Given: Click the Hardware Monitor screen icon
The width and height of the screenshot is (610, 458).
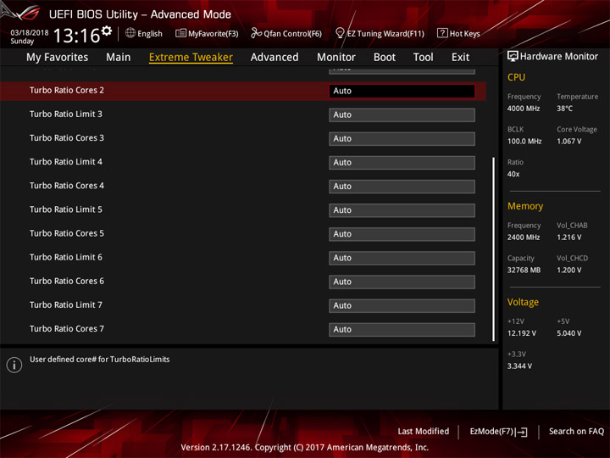Looking at the screenshot, I should (513, 57).
